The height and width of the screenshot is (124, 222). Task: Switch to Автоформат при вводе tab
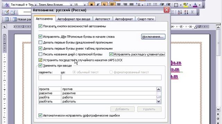coord(74,19)
